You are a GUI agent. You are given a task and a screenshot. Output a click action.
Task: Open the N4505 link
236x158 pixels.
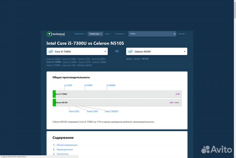click(129, 59)
